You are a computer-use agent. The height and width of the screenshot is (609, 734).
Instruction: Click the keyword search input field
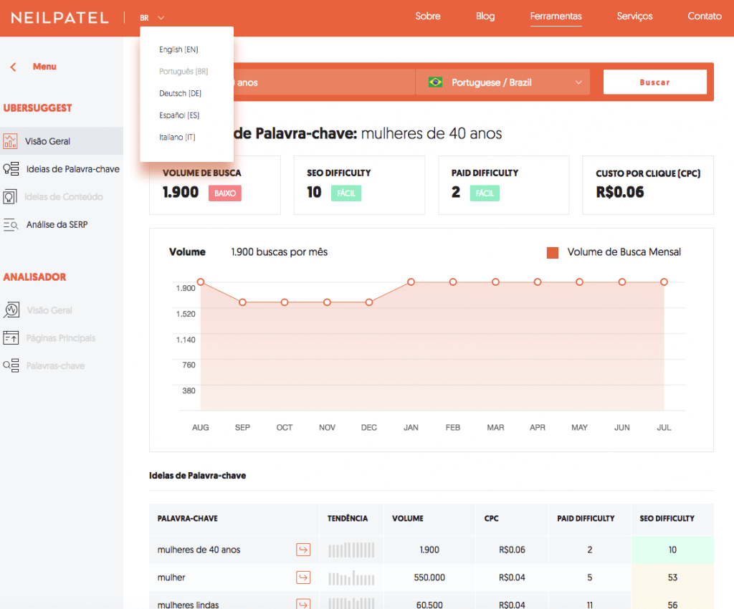pyautogui.click(x=324, y=82)
